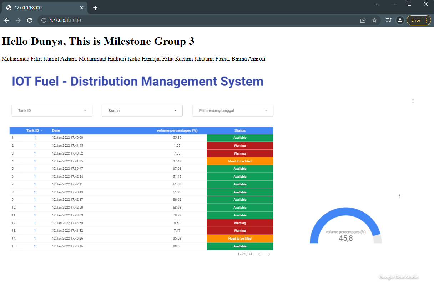The image size is (434, 288).
Task: Open the Status filter dropdown
Action: point(142,111)
